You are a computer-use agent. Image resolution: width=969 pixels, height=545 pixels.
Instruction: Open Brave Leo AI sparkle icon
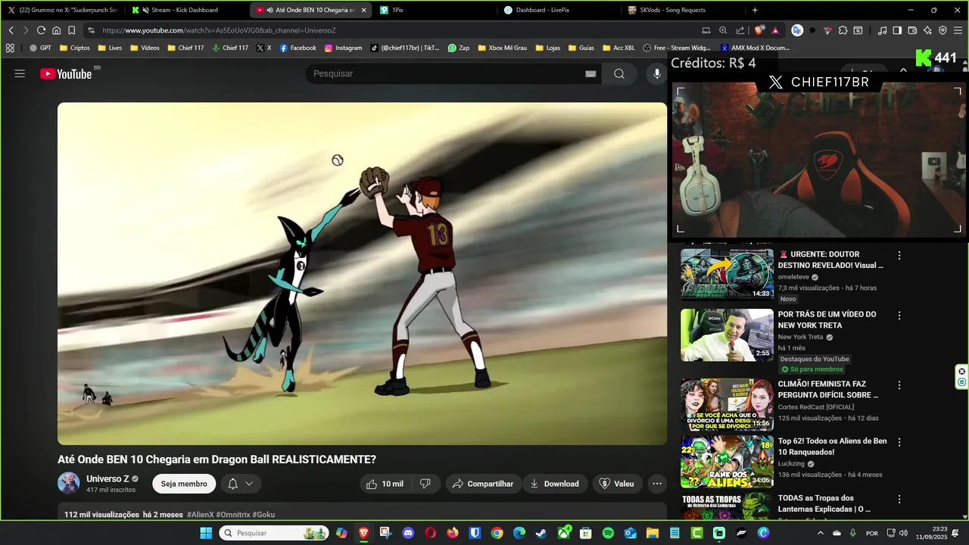point(927,30)
